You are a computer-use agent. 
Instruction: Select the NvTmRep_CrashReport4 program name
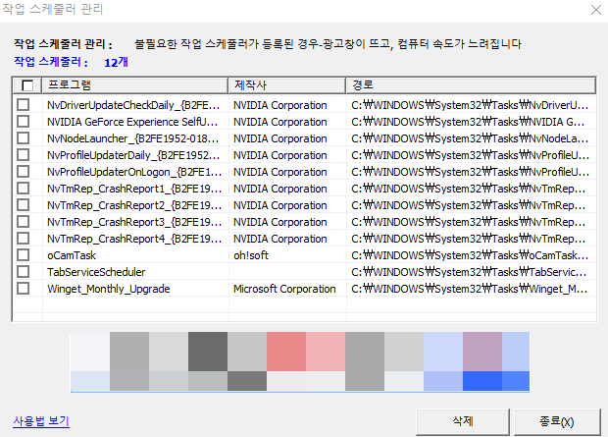point(134,239)
